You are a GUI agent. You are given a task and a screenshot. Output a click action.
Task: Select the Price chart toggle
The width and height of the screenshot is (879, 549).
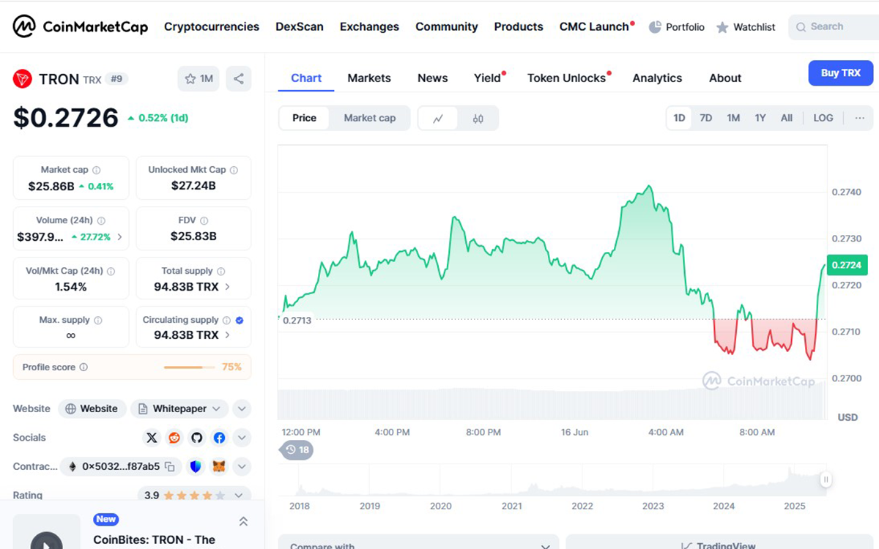[304, 118]
